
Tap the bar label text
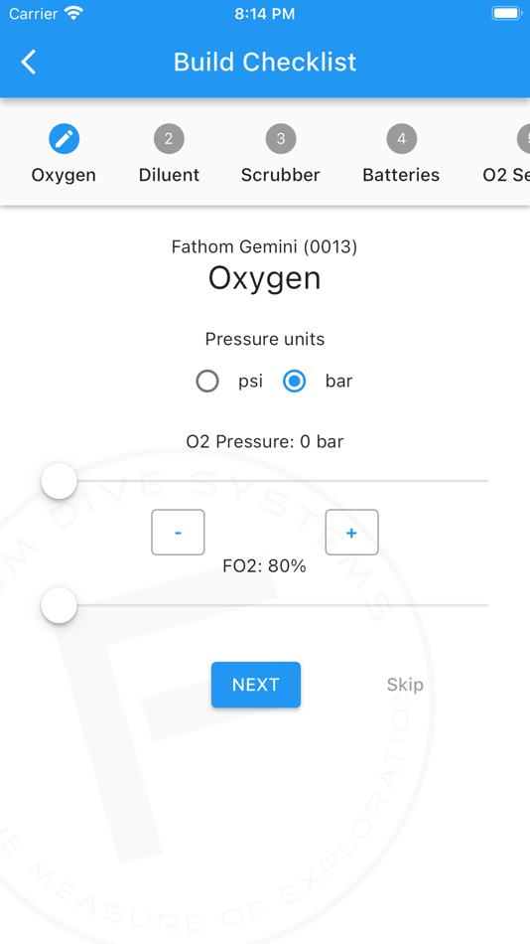[x=338, y=382]
